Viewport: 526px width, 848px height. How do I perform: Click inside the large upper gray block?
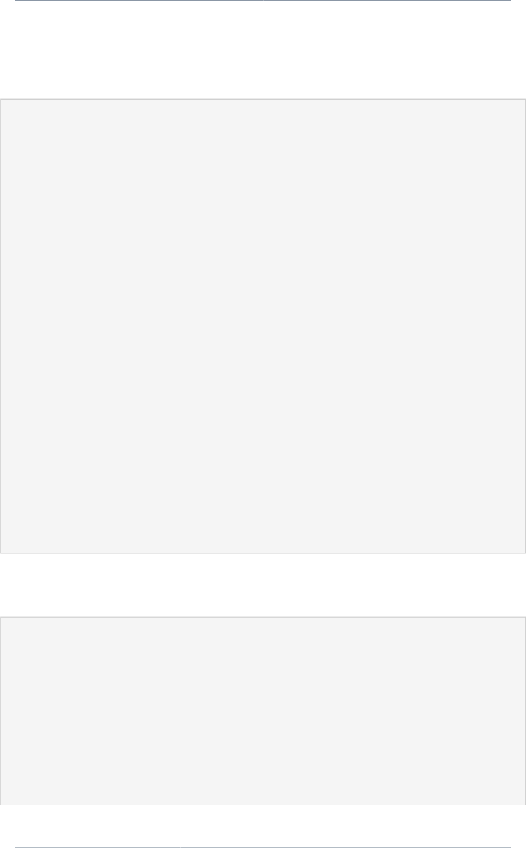(263, 326)
